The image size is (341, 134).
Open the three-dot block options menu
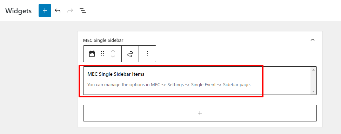tap(147, 54)
